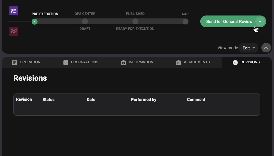Click the Status column header

tap(49, 100)
